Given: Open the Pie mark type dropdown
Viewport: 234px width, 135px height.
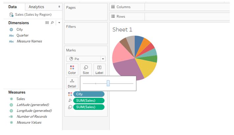Looking at the screenshot, I should [85, 59].
